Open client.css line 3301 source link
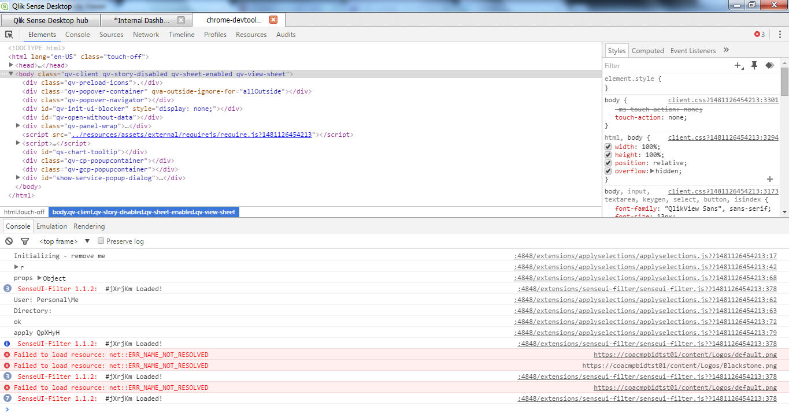 pos(723,100)
